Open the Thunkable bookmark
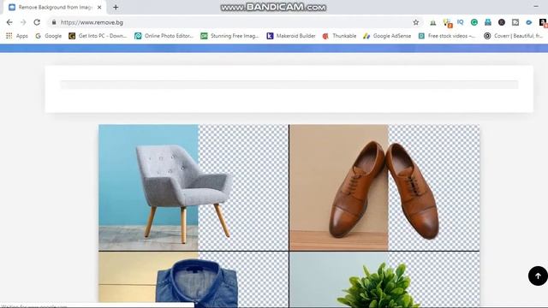This screenshot has width=548, height=308. tap(339, 36)
